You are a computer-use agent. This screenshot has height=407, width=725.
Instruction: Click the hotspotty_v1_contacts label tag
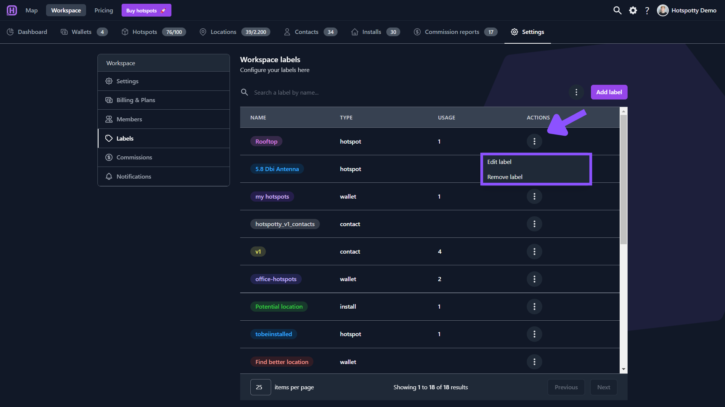tap(285, 224)
